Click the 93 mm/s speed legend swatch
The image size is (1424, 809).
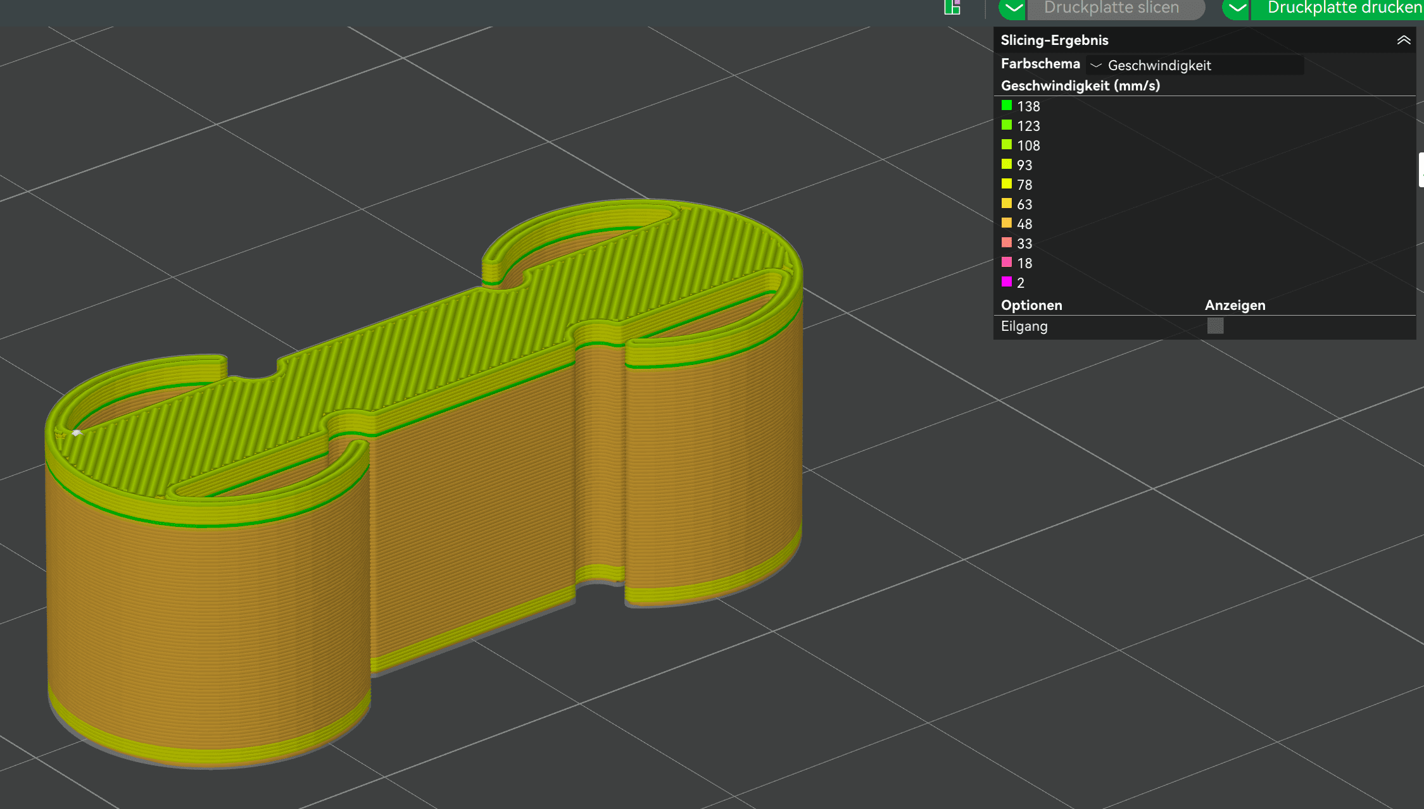[1007, 164]
